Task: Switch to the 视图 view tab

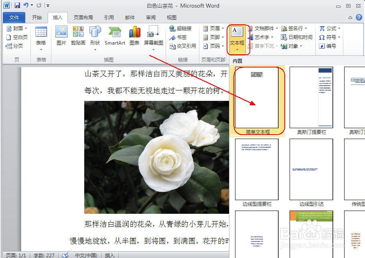Action: (172, 18)
